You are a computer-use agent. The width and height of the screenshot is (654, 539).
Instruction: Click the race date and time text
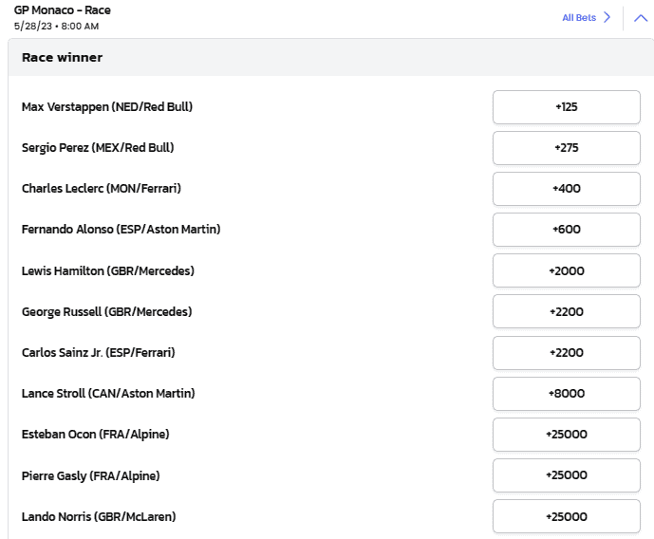(x=56, y=26)
